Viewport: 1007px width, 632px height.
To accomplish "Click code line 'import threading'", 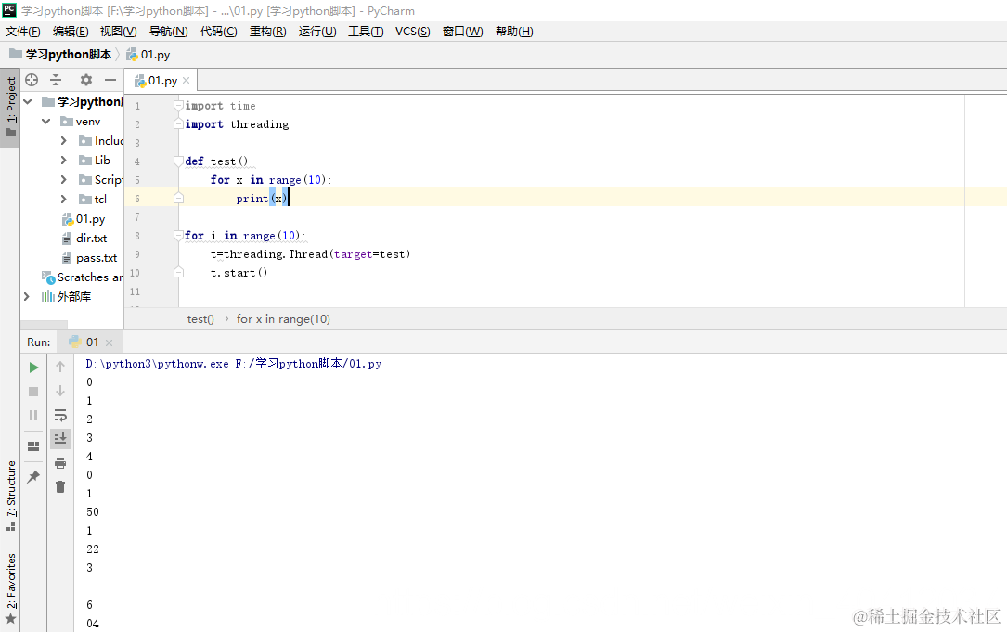I will pos(237,124).
